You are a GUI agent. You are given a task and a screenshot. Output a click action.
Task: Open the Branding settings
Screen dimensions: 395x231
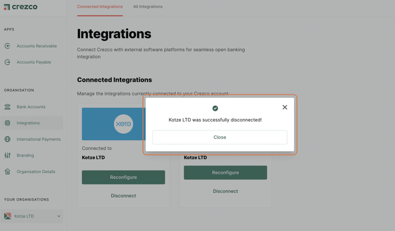pos(25,155)
